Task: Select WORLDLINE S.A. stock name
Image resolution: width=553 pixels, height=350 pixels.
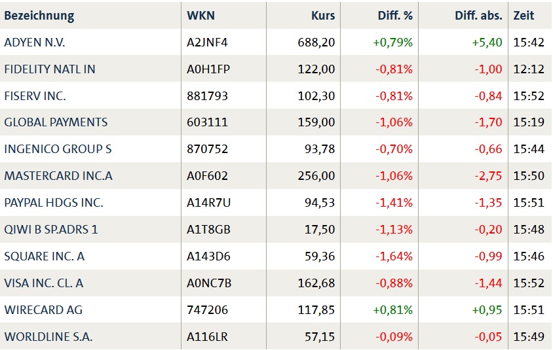Action: point(48,337)
